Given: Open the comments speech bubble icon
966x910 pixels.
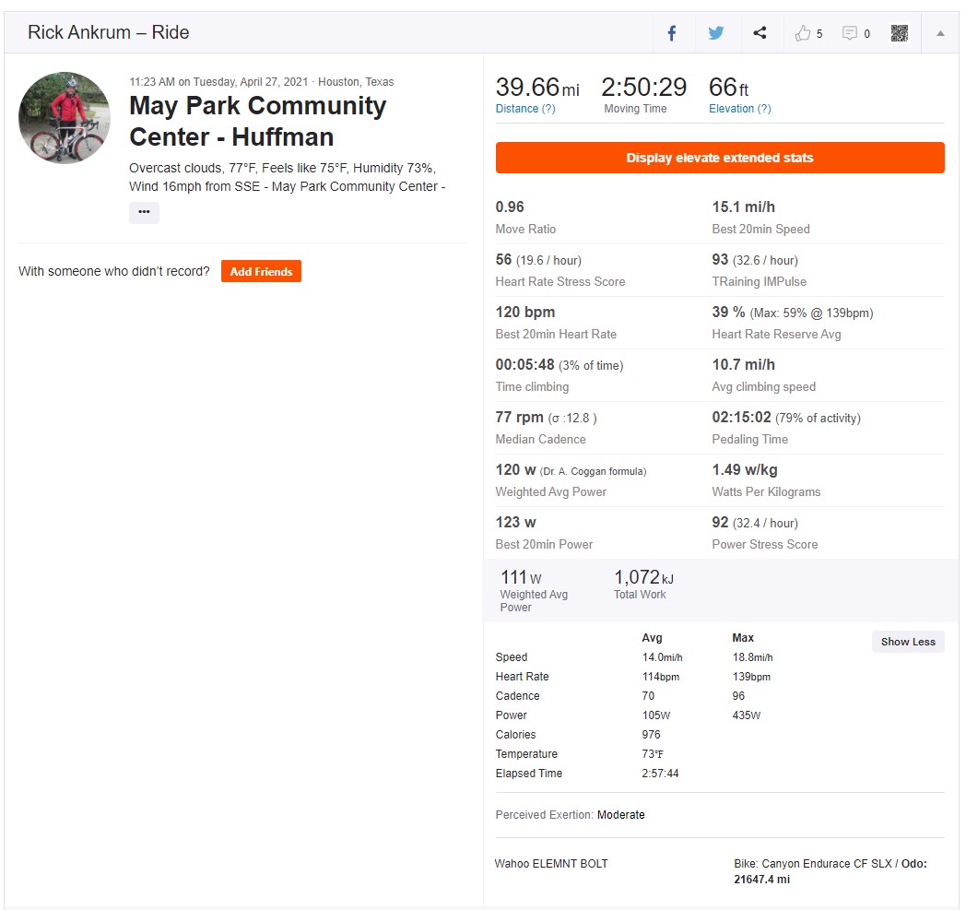Looking at the screenshot, I should tap(850, 33).
